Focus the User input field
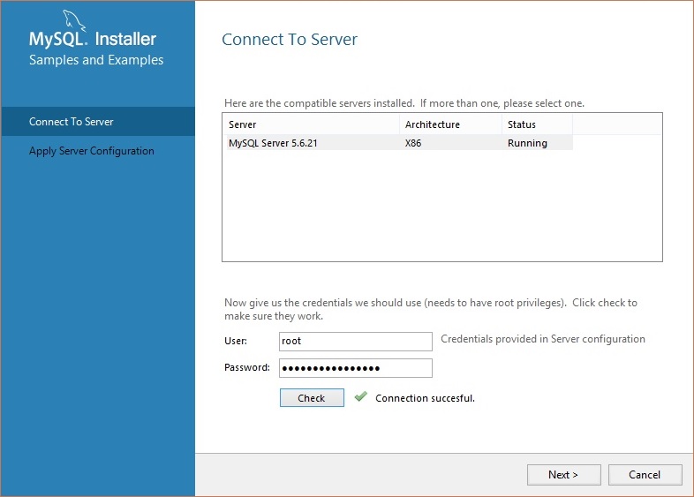The height and width of the screenshot is (497, 694). (356, 342)
